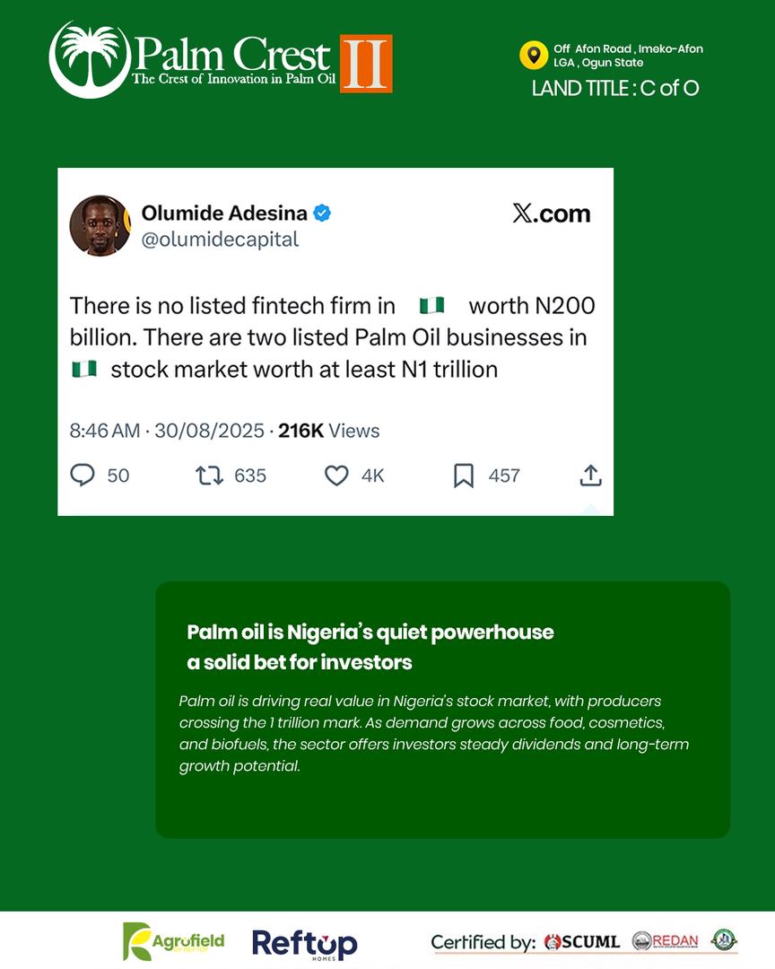The width and height of the screenshot is (775, 969).
Task: Click the Palm Crest palm tree logo
Action: tap(89, 58)
